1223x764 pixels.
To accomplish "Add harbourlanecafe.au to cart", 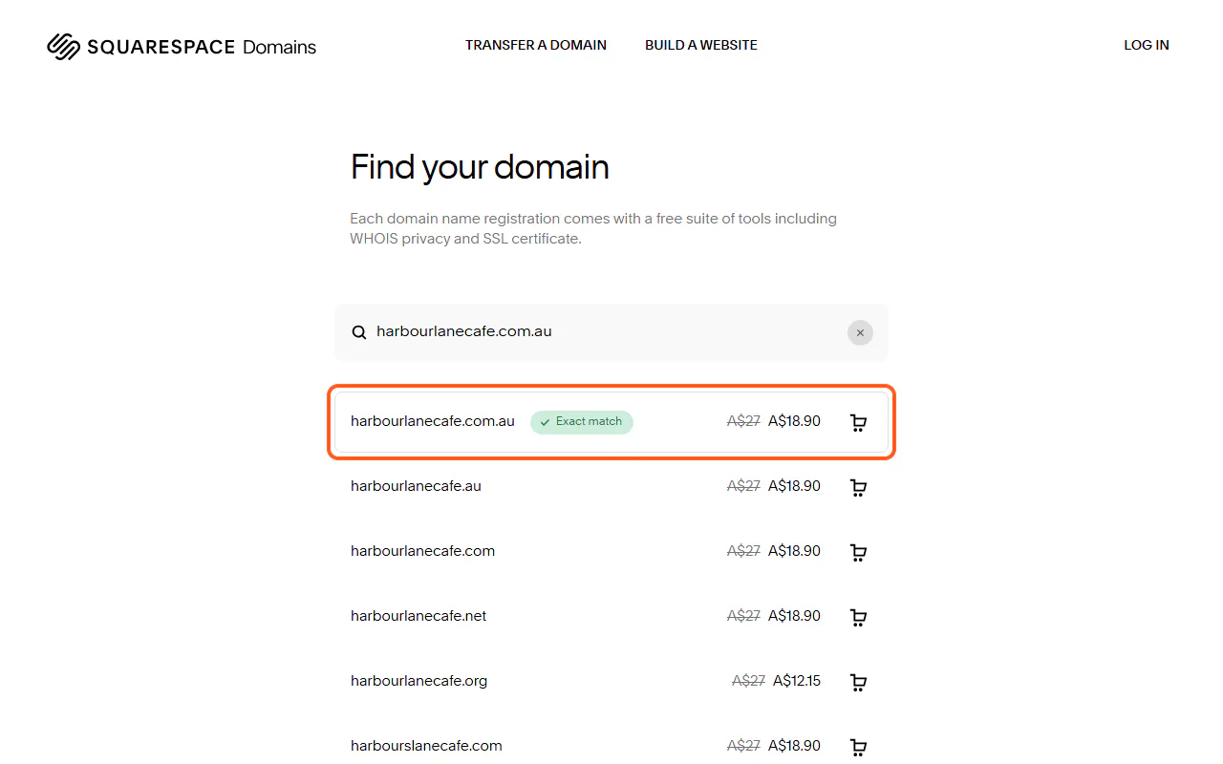I will tap(859, 487).
